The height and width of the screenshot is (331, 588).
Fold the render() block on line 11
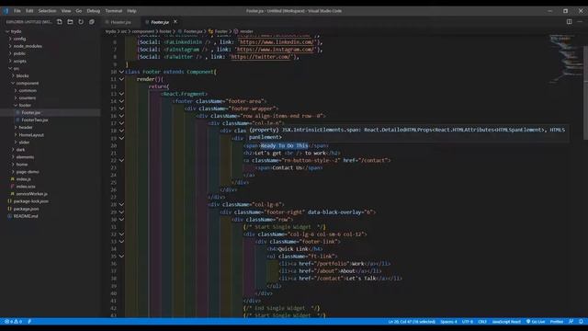[121, 79]
